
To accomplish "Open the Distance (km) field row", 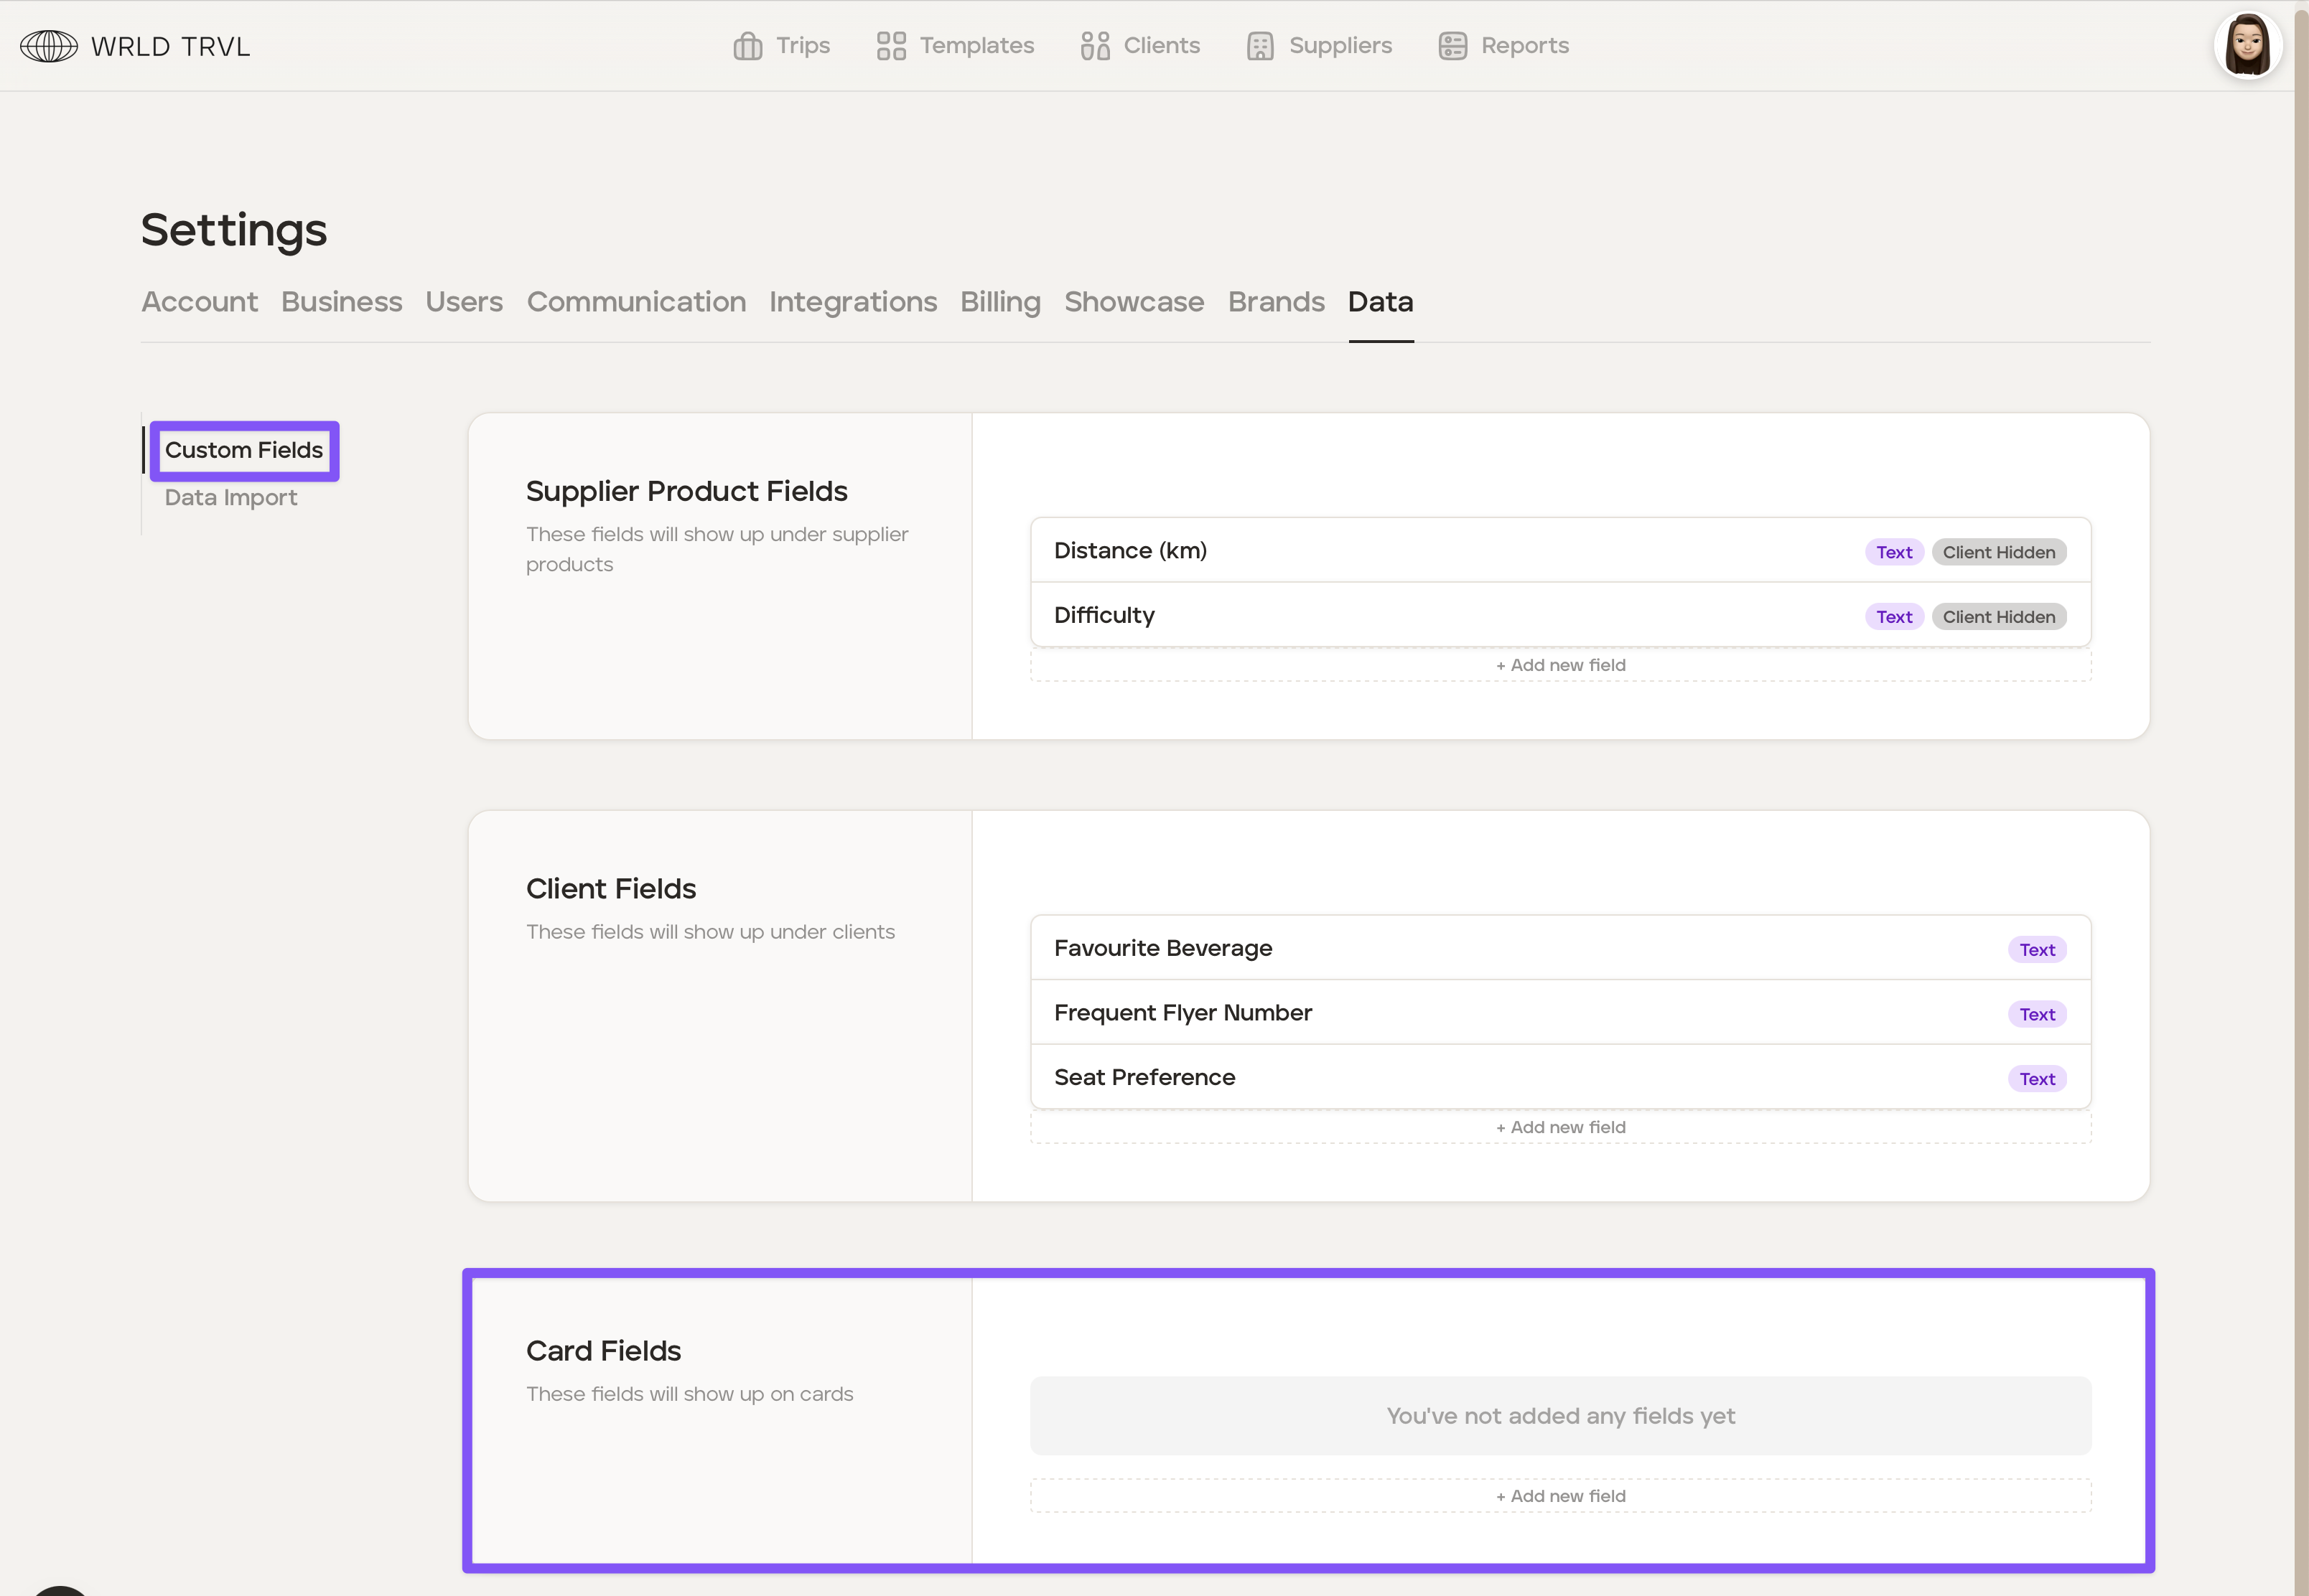I will [1131, 551].
